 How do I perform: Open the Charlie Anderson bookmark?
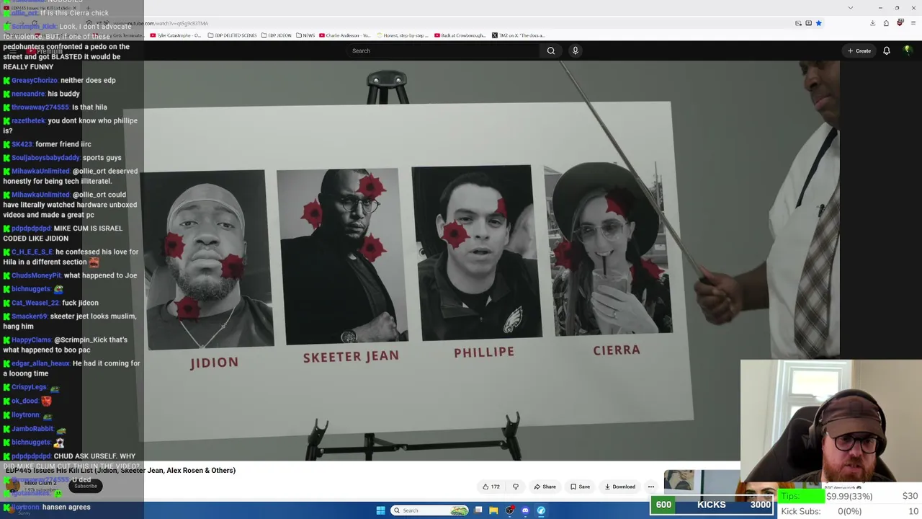(345, 35)
